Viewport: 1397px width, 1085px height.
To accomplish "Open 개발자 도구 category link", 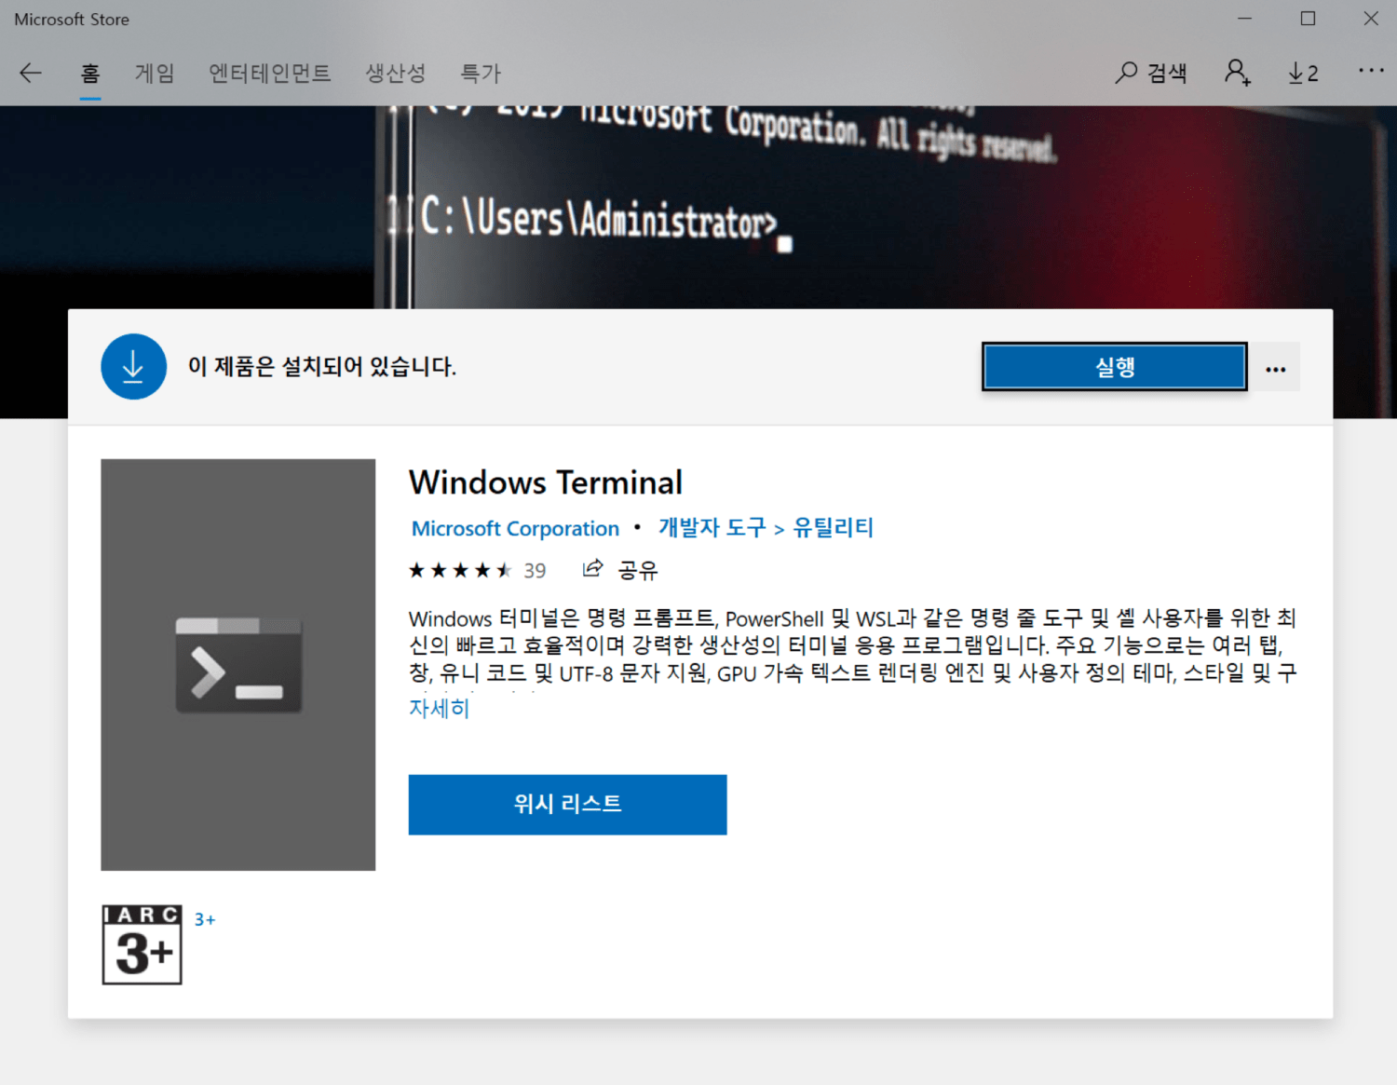I will pyautogui.click(x=712, y=528).
